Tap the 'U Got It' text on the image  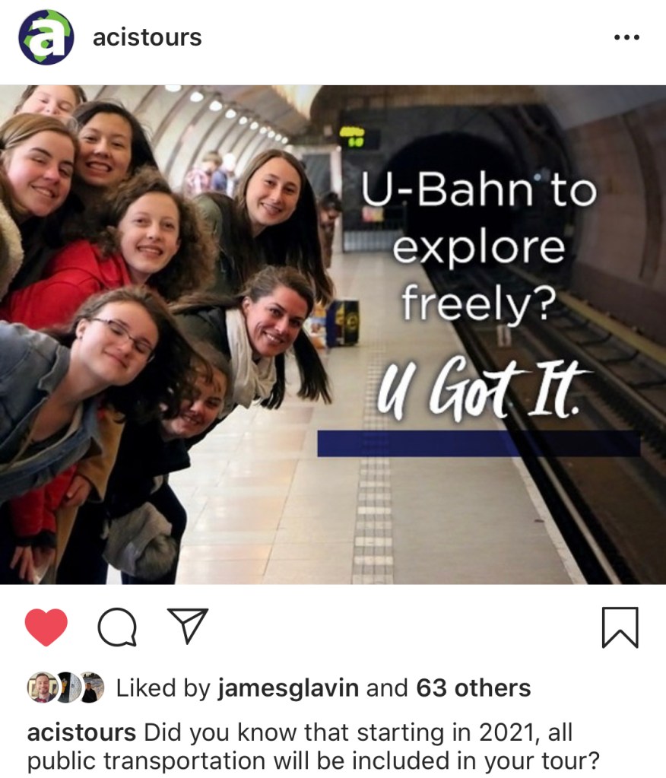483,386
